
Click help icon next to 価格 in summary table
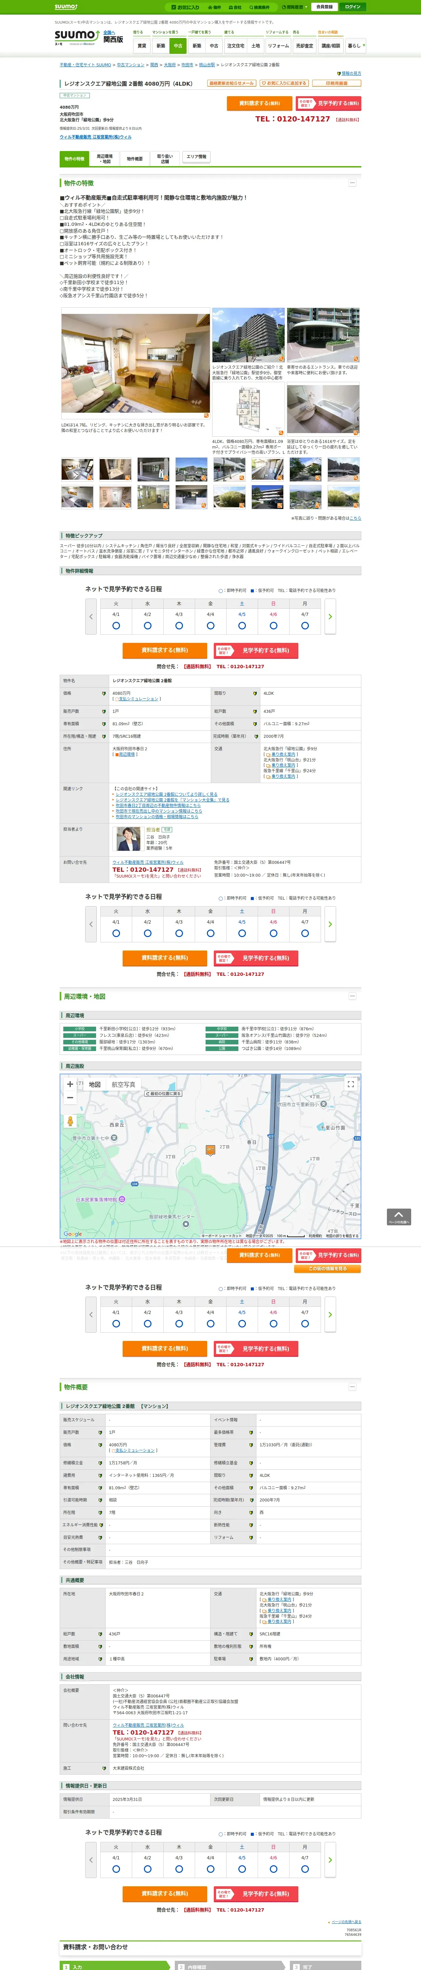[x=104, y=694]
